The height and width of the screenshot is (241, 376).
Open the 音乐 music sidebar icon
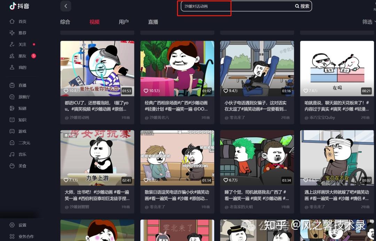click(13, 154)
